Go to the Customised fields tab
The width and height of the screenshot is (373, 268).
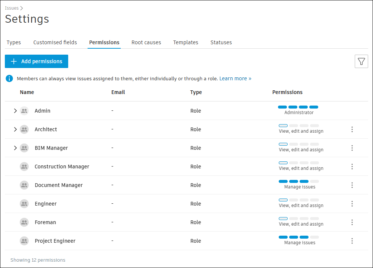coord(55,42)
